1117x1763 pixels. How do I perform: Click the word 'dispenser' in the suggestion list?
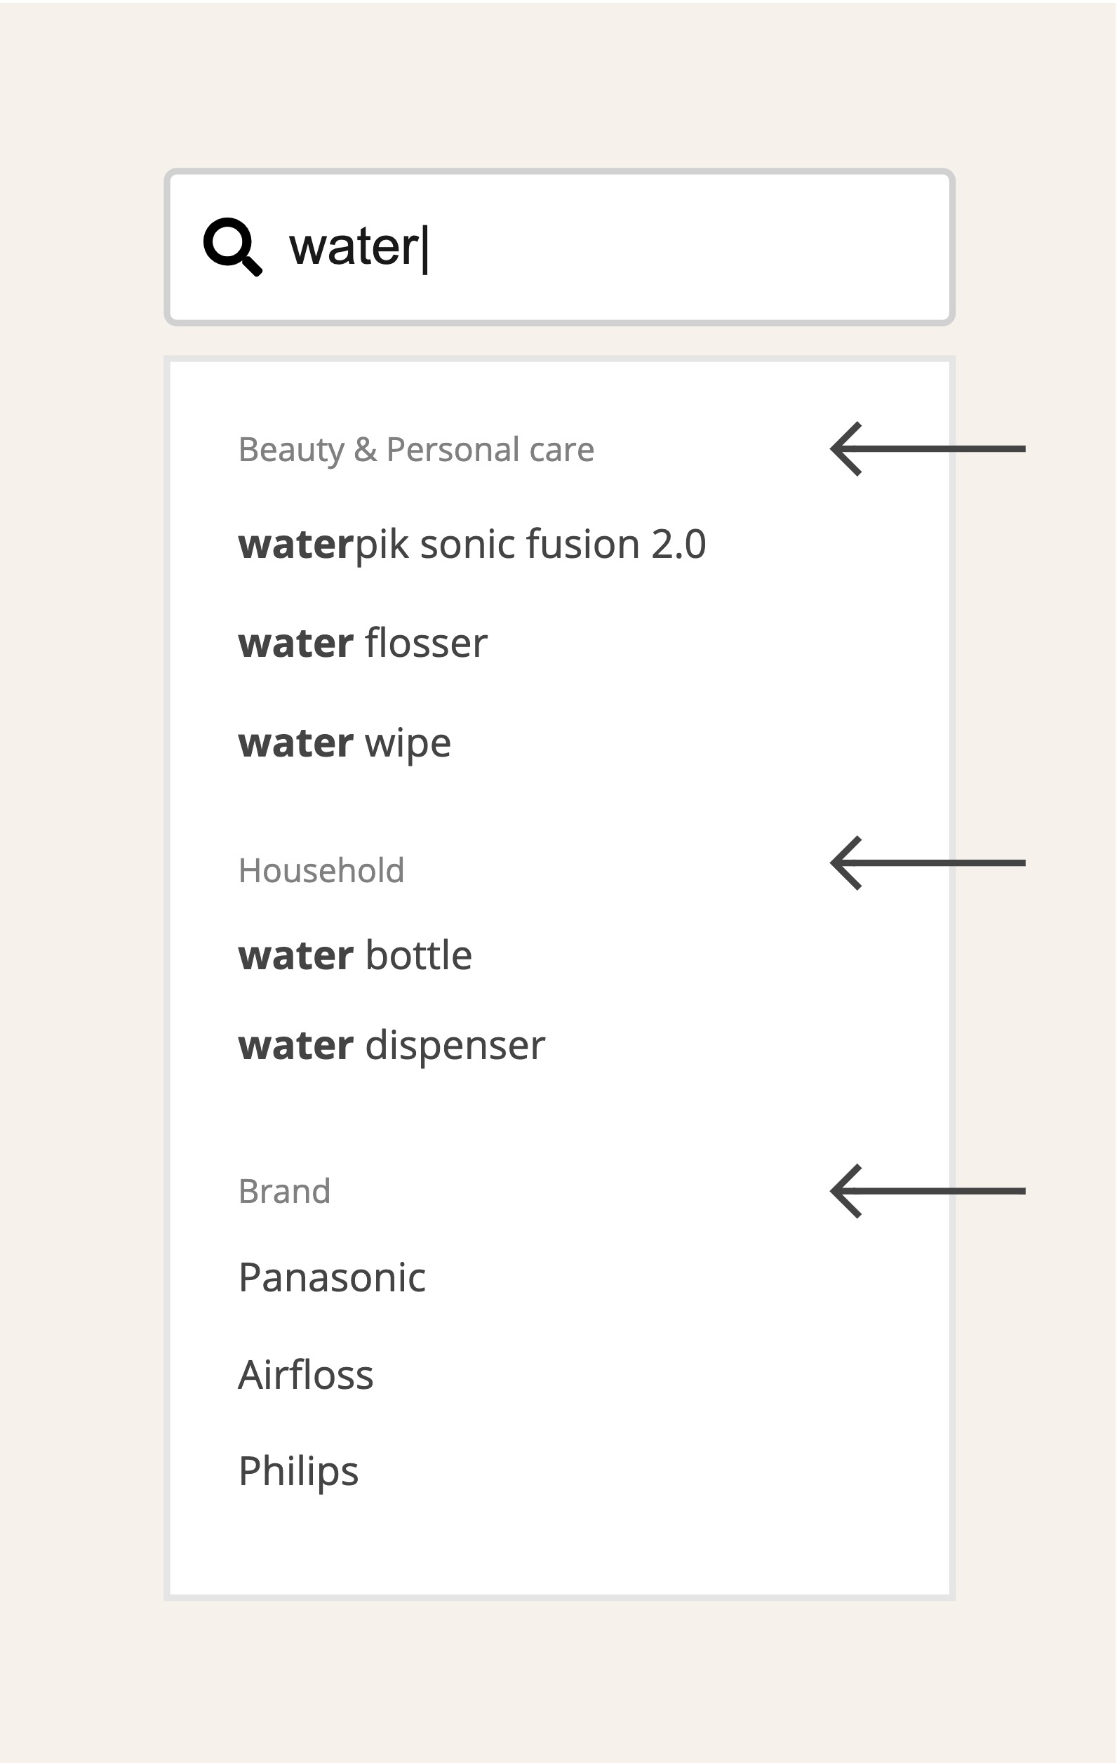[455, 1046]
